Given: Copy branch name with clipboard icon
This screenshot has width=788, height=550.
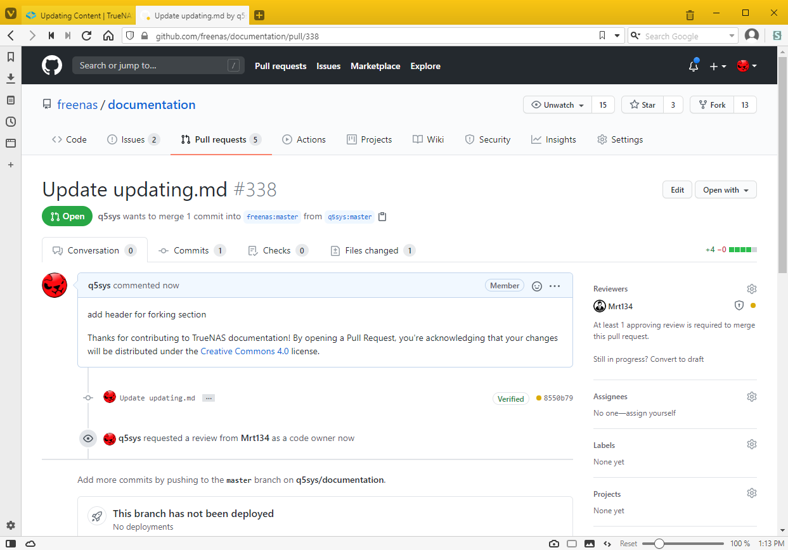Looking at the screenshot, I should 382,217.
